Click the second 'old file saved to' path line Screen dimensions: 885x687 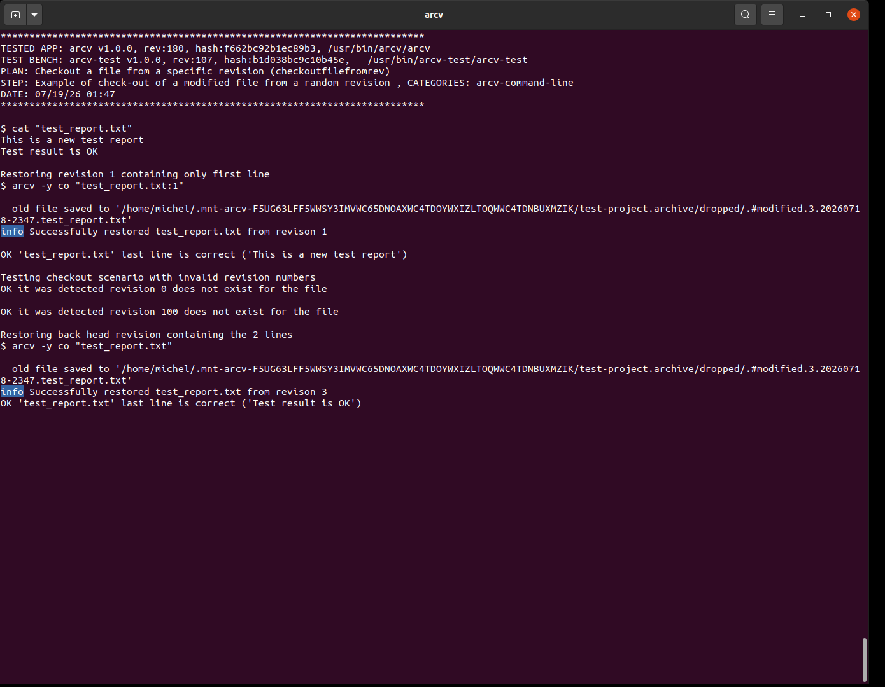430,375
